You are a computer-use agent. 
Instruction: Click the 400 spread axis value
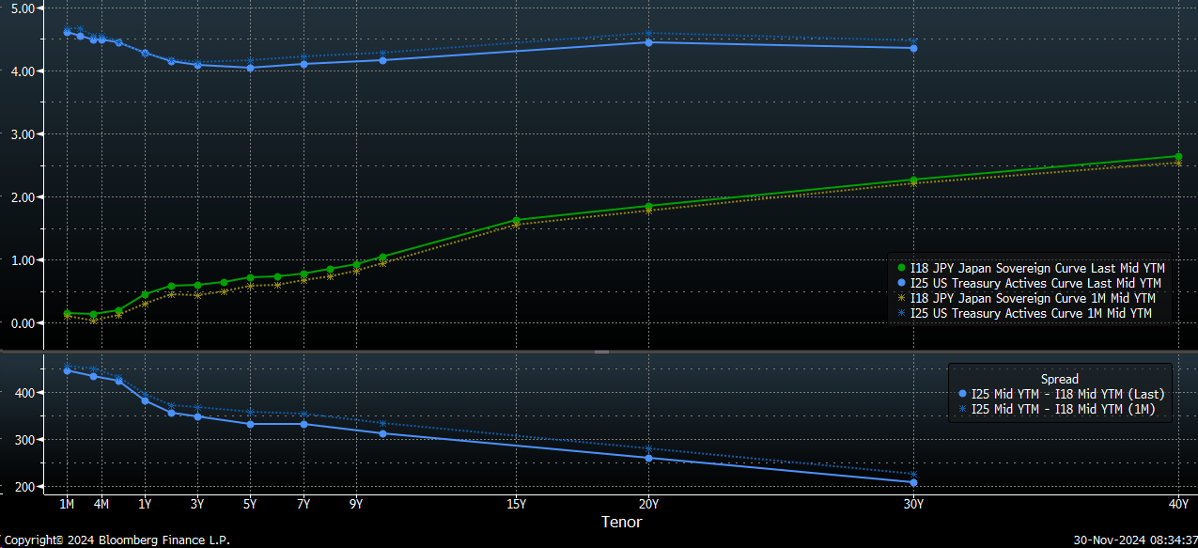(x=23, y=392)
